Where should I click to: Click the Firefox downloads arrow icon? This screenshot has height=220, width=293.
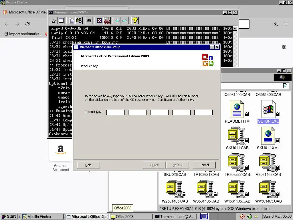276,24
